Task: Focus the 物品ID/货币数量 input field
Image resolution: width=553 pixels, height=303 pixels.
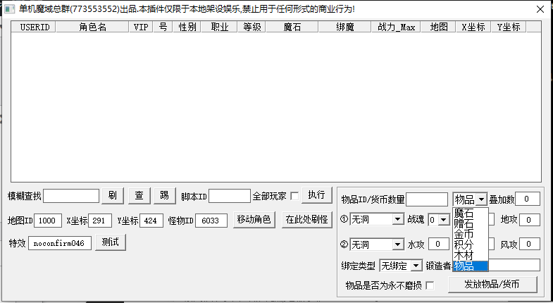Action: point(427,199)
